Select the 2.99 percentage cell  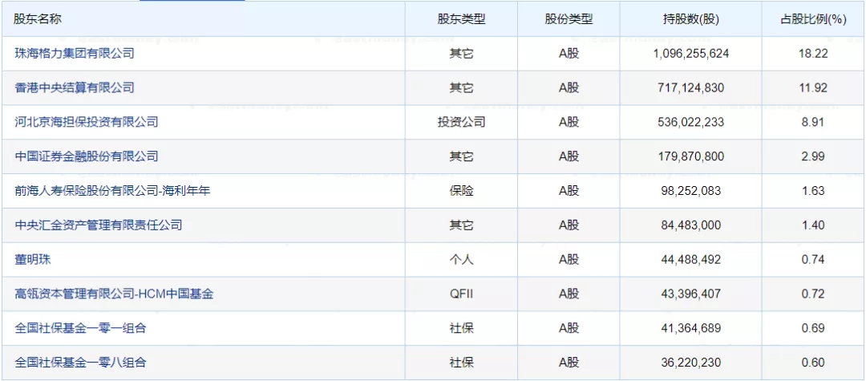[x=812, y=157]
